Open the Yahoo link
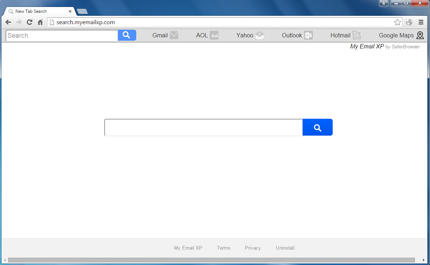The height and width of the screenshot is (265, 430). 245,35
